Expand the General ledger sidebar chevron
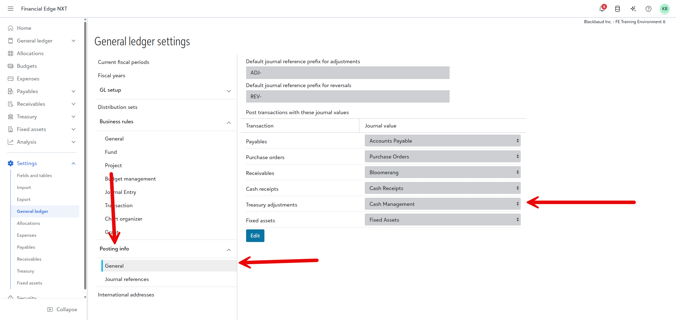Screen dimensions: 676x320 (x=74, y=41)
